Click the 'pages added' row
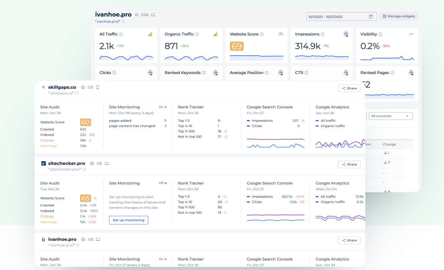The image size is (444, 270). pos(138,121)
